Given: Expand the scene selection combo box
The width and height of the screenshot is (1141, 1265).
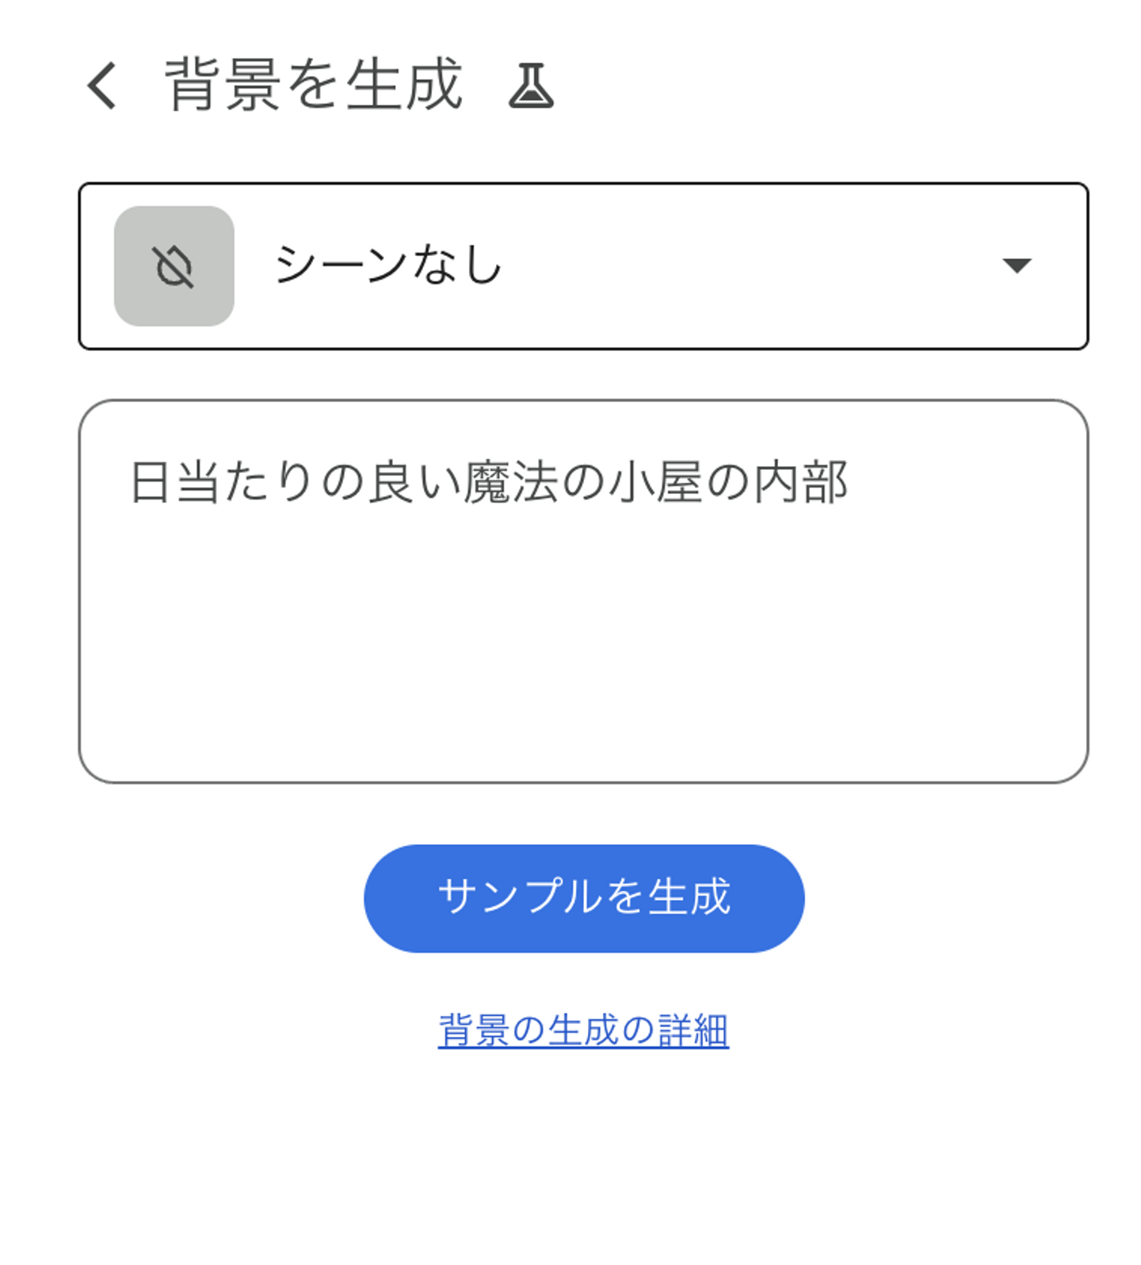Looking at the screenshot, I should pyautogui.click(x=583, y=266).
